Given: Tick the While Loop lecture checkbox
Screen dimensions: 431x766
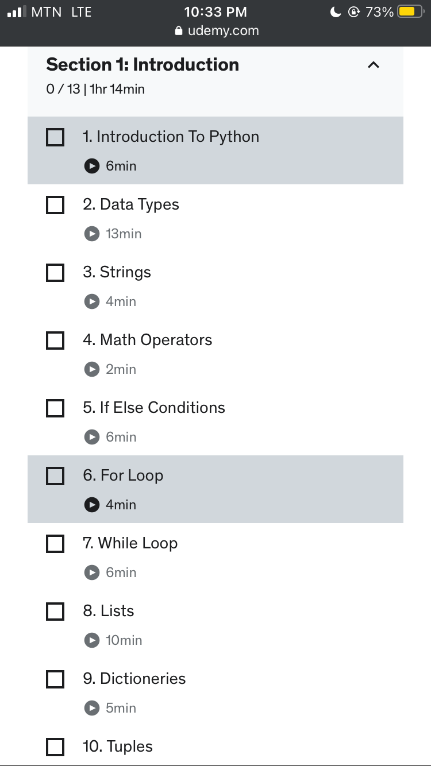Looking at the screenshot, I should [55, 544].
